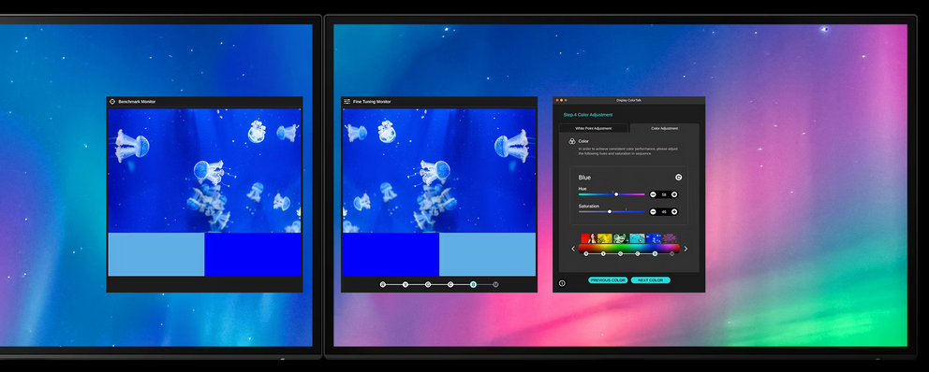Show next colors with the right chevron

coord(686,249)
